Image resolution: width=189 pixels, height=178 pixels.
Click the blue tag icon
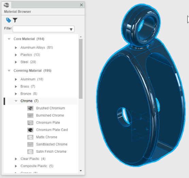[9, 20]
